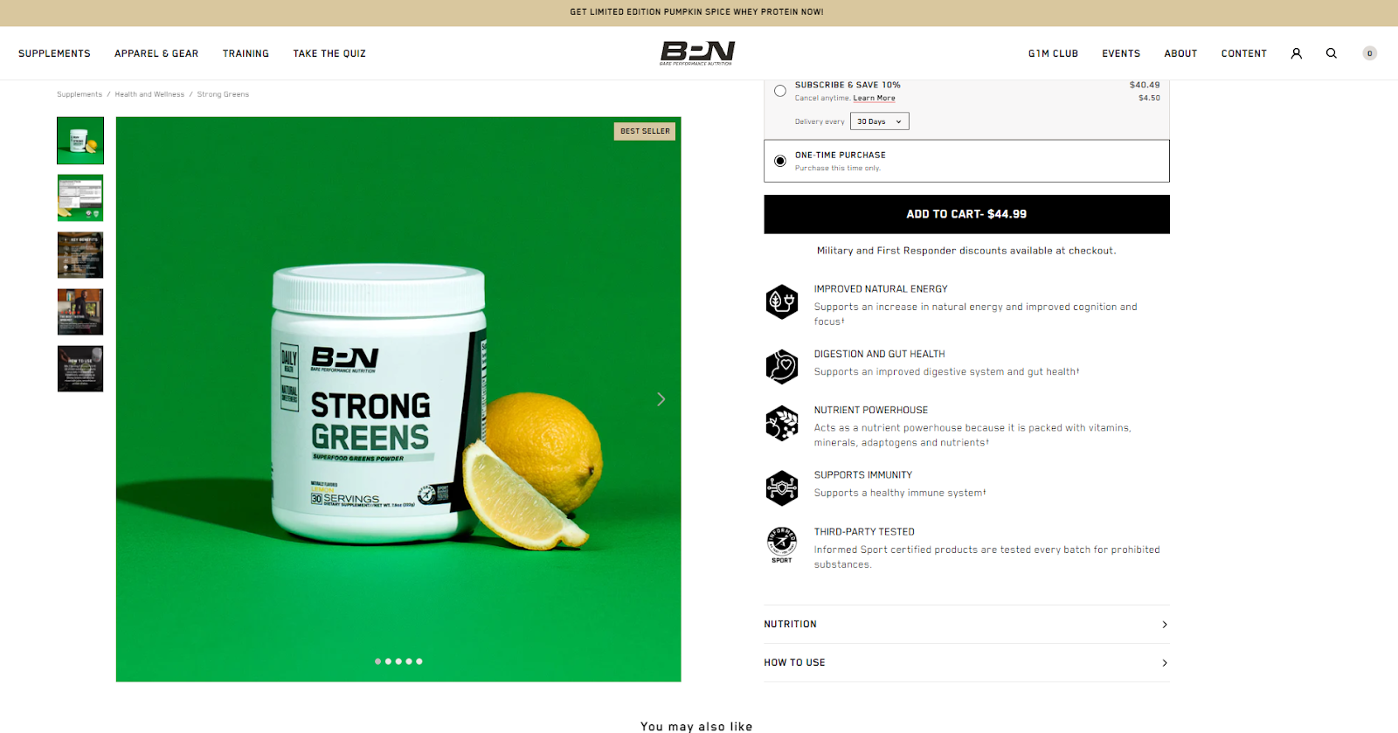Click the Improved Natural Energy icon
Screen dimensions: 1398x733
[782, 302]
